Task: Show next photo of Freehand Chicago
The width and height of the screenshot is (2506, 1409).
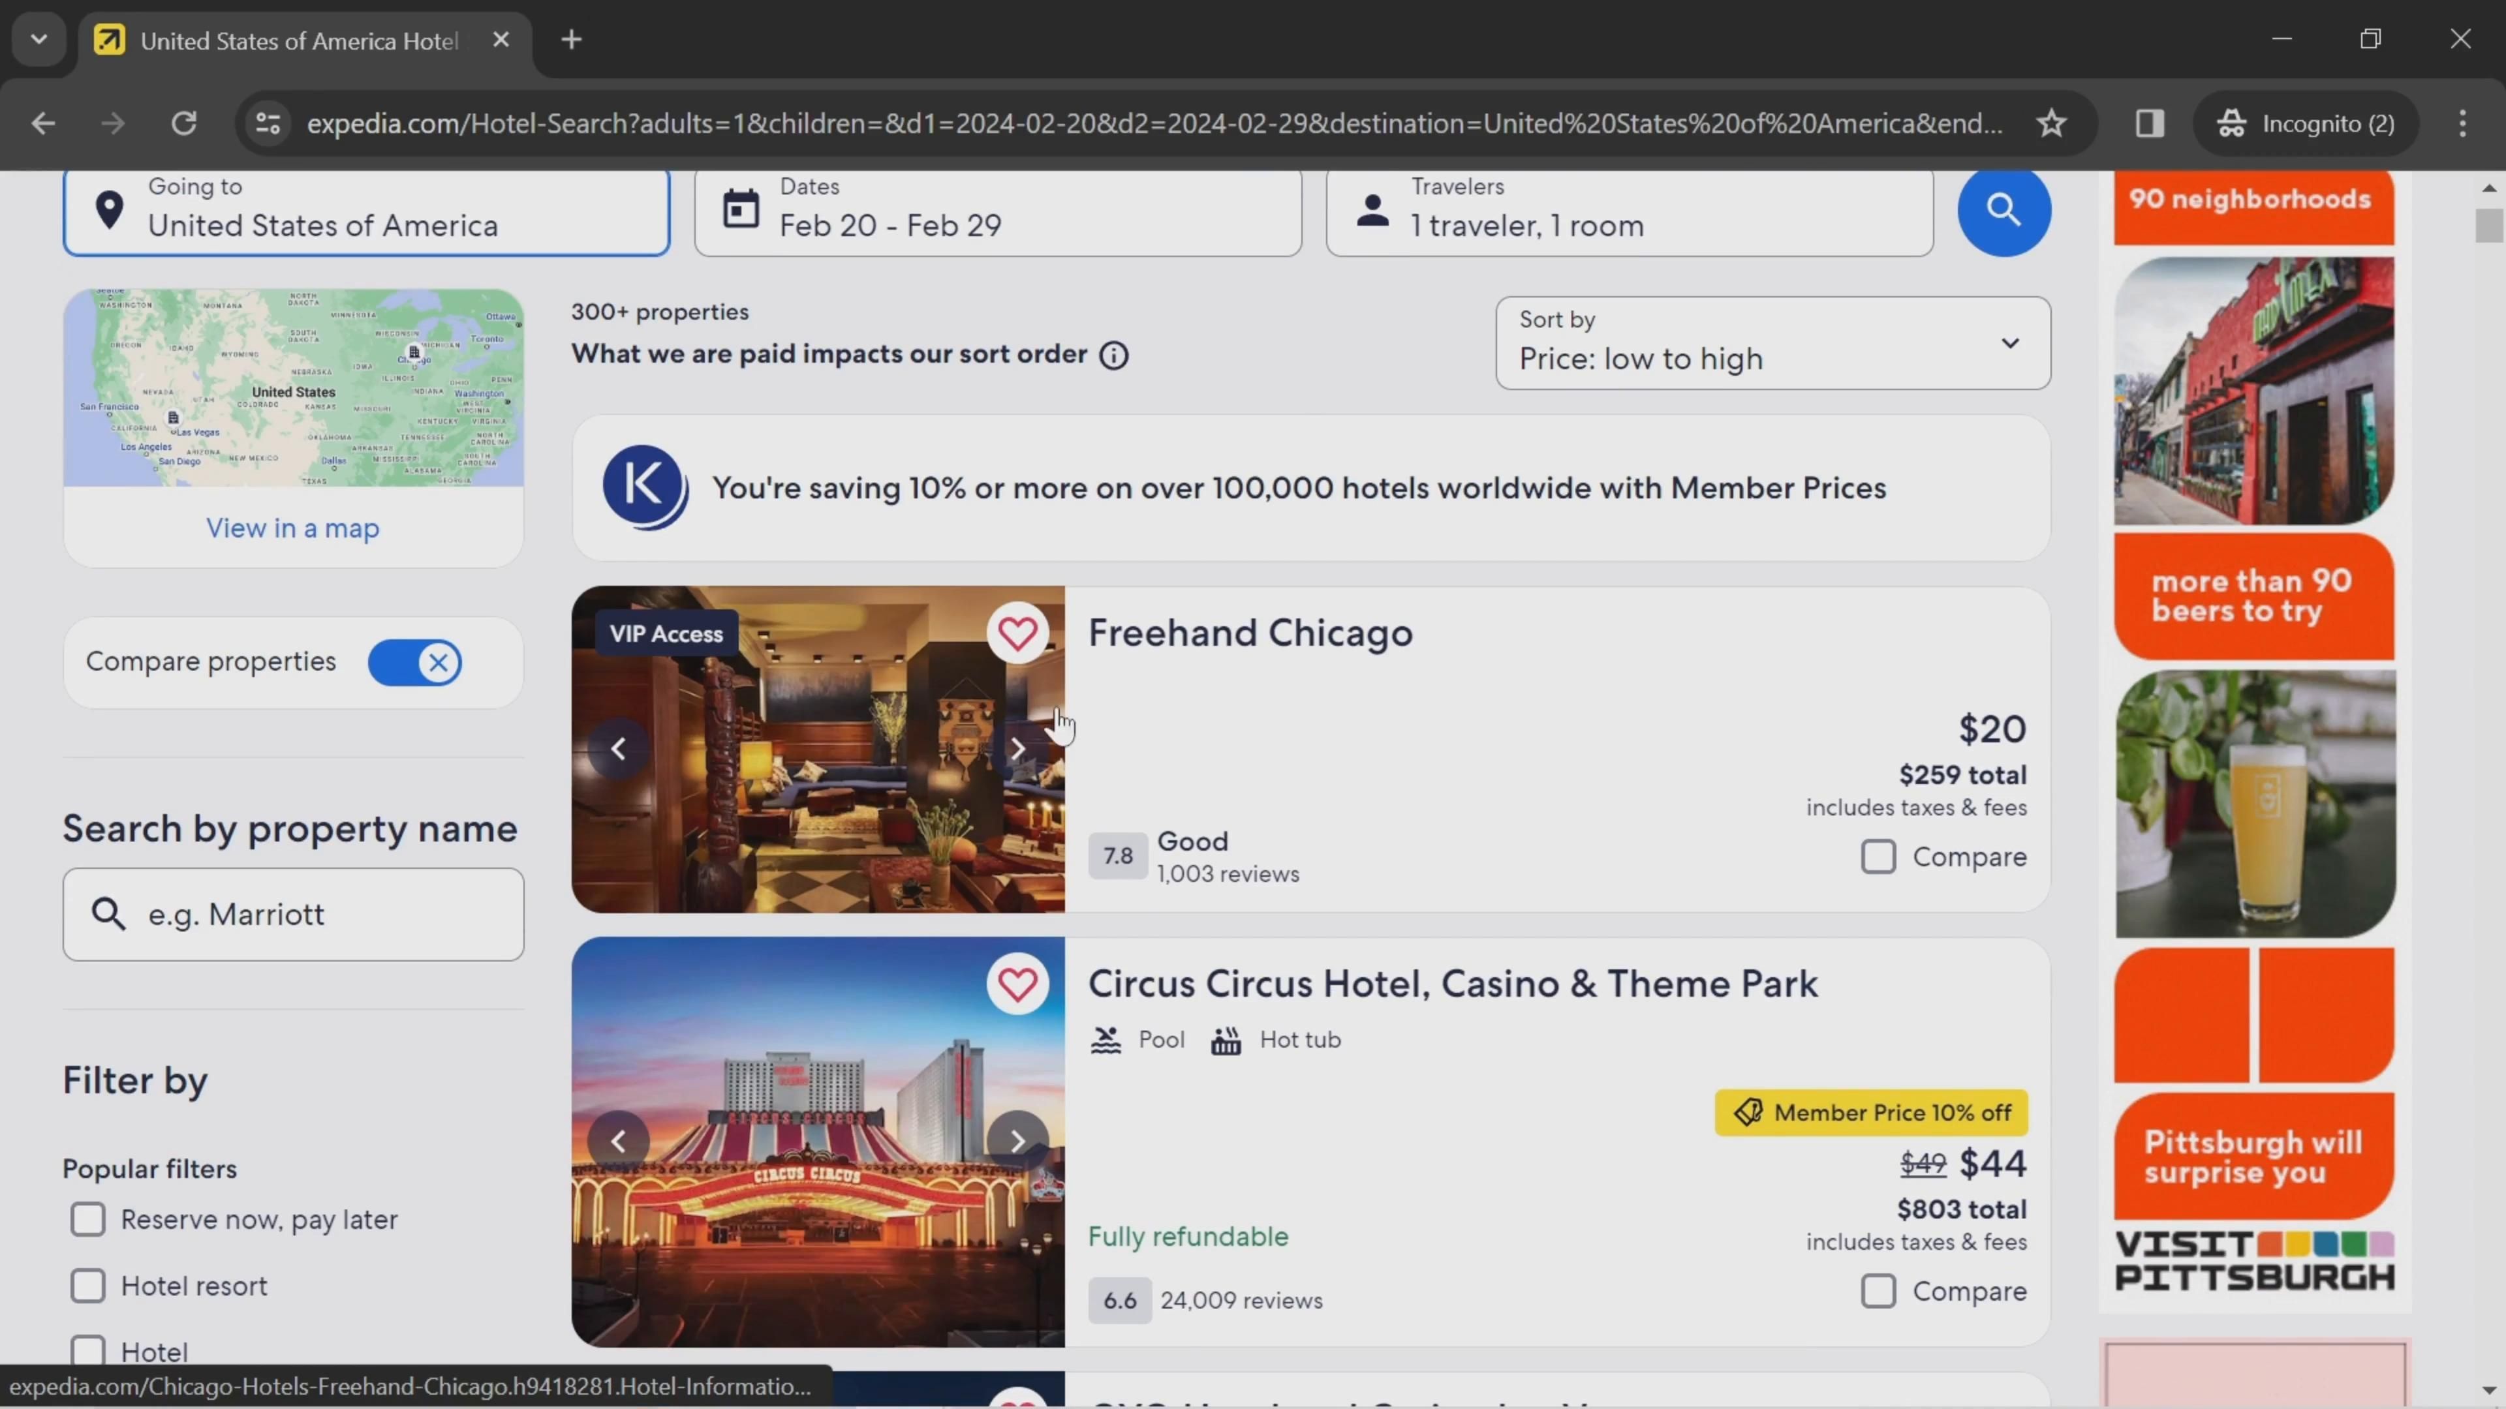Action: 1017,749
